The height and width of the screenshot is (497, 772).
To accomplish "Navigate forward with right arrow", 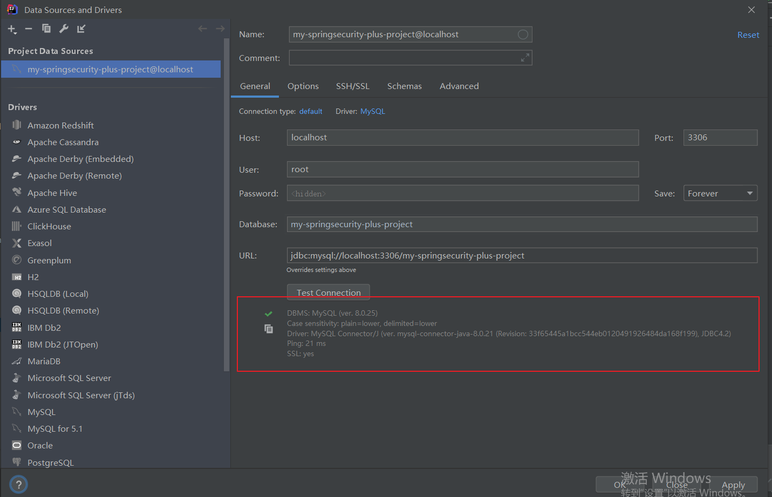I will [220, 29].
